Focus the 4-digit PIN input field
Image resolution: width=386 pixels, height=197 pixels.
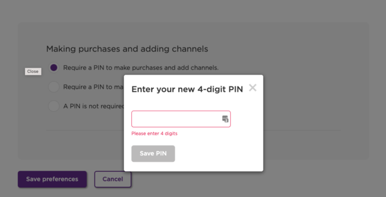pos(181,119)
